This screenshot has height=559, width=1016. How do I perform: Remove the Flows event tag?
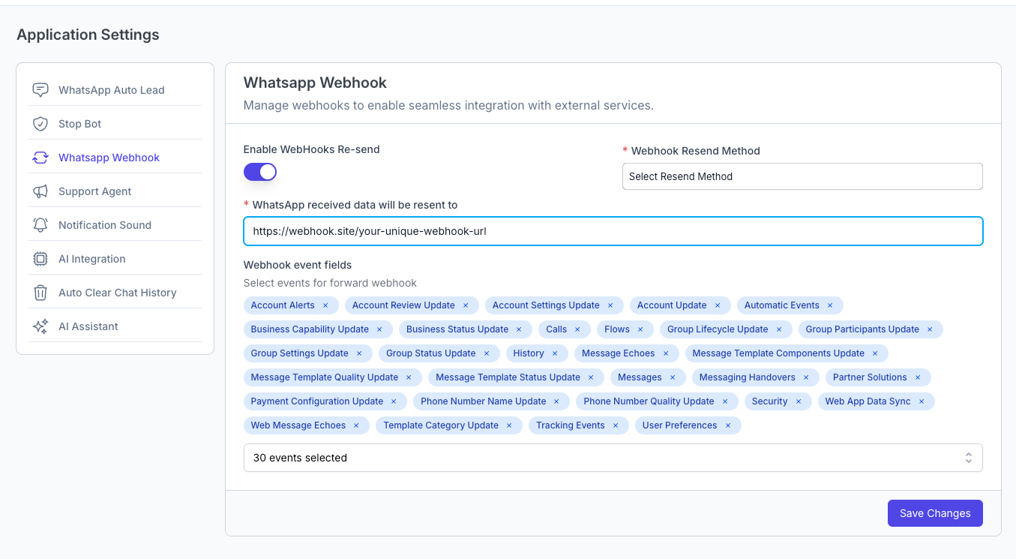640,329
